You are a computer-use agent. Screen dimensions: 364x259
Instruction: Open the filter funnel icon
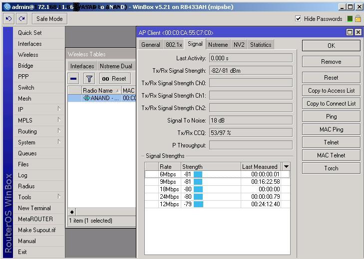89,79
